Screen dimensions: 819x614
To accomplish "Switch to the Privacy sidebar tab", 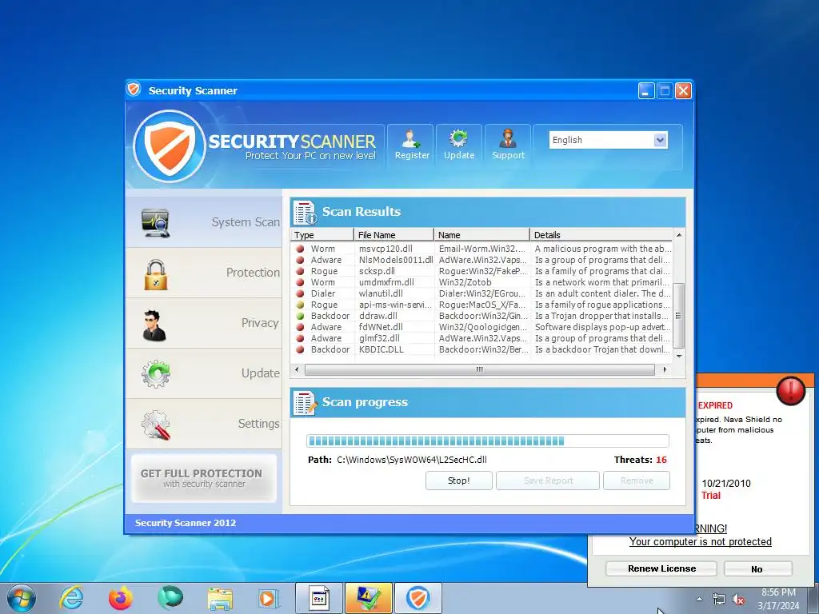I will (204, 323).
